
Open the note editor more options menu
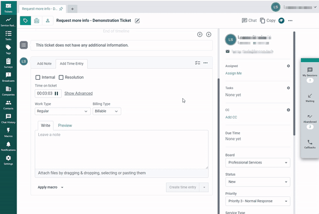point(205,63)
